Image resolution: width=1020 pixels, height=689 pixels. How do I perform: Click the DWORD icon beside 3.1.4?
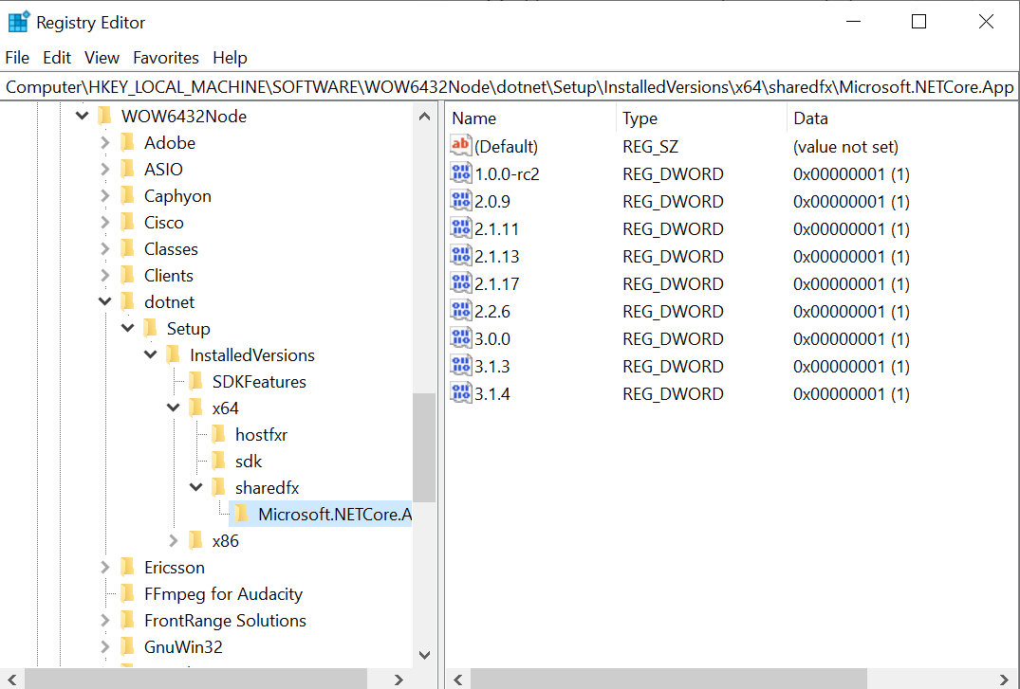pos(460,392)
